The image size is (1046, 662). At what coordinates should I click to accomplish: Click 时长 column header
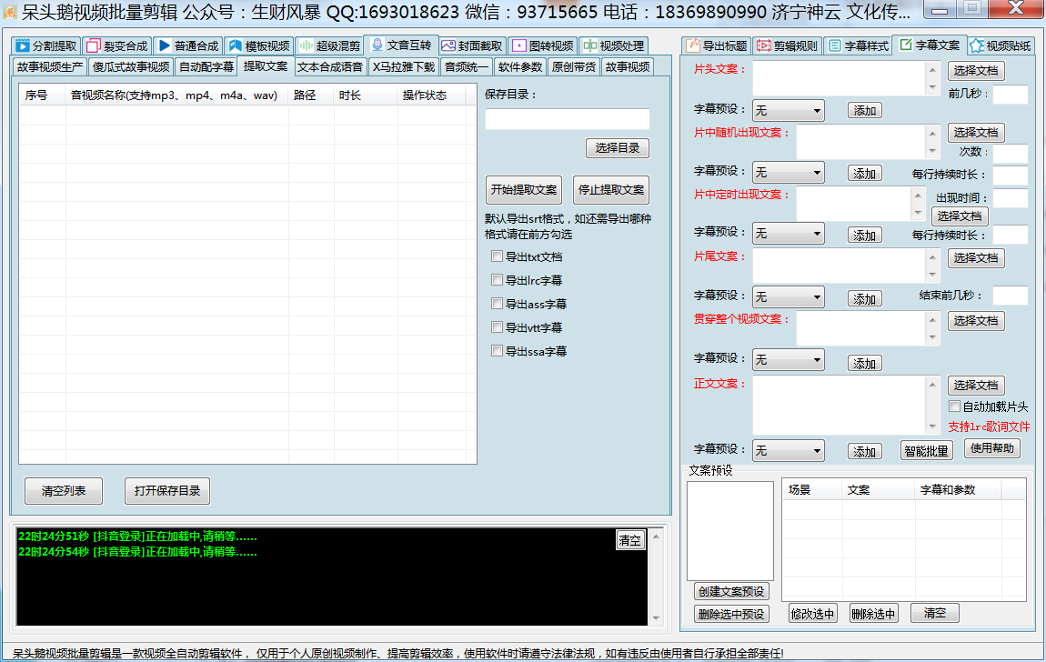click(366, 95)
